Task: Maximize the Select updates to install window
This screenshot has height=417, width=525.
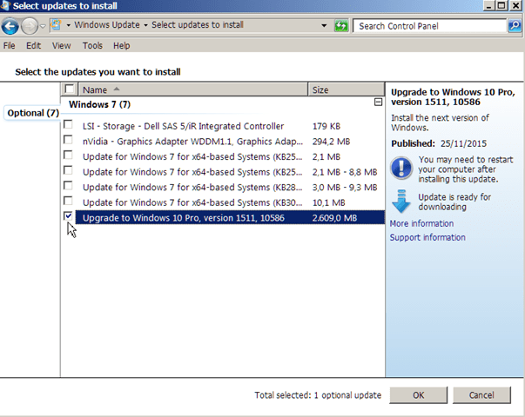Action: pos(501,6)
